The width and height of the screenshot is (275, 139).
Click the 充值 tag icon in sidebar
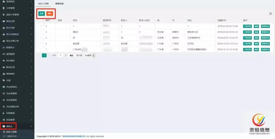pyautogui.click(x=4, y=80)
